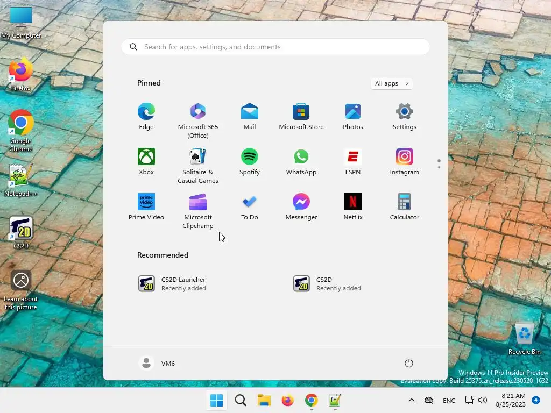Screen dimensions: 551x413
Task: Select the Firefox desktop shortcut
Action: pyautogui.click(x=21, y=75)
